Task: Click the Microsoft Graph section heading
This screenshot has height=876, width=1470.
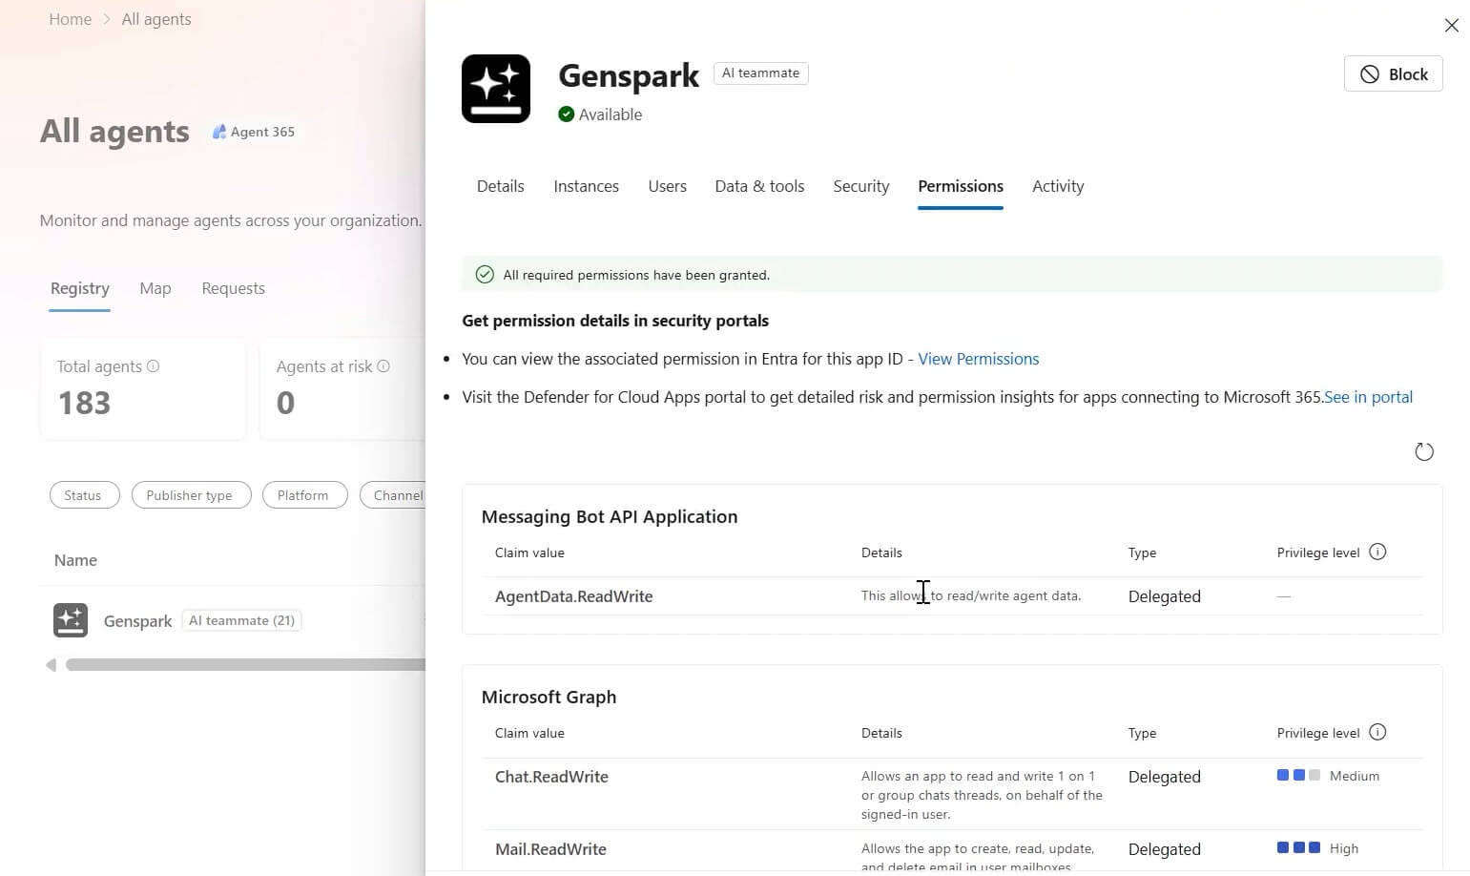Action: [x=549, y=697]
